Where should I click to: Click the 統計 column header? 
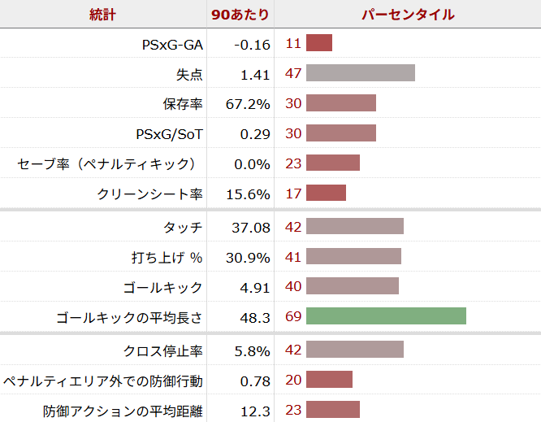103,15
